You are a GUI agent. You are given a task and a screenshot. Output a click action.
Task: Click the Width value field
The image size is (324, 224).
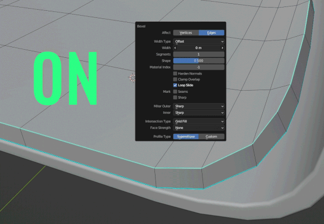[199, 48]
